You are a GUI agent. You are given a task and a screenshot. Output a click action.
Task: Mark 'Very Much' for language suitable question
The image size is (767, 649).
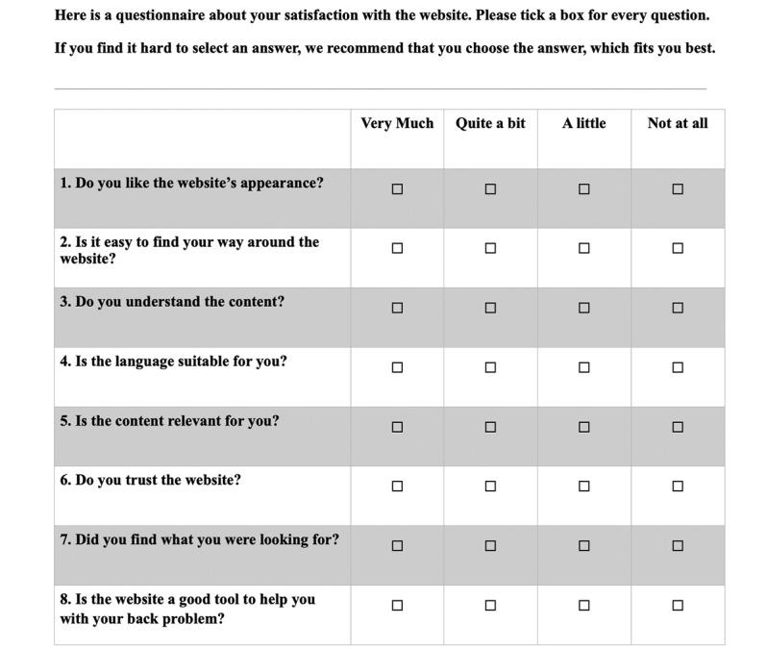click(397, 367)
